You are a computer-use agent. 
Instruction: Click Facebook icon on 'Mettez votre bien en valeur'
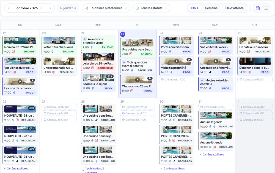tap(210, 88)
